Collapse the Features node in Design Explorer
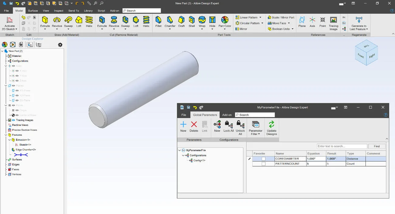Viewport: 395px width, 214px height. (x=6, y=135)
